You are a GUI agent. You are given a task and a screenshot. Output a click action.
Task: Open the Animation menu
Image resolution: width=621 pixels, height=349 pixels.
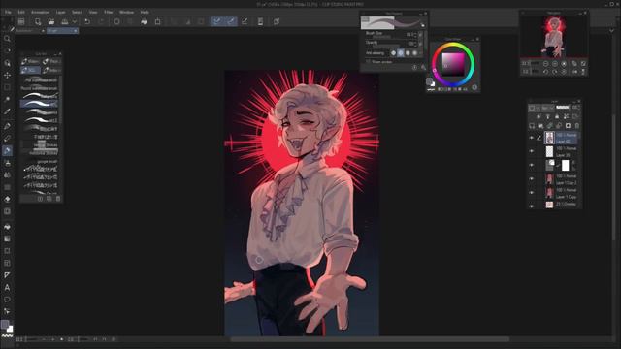tap(41, 13)
